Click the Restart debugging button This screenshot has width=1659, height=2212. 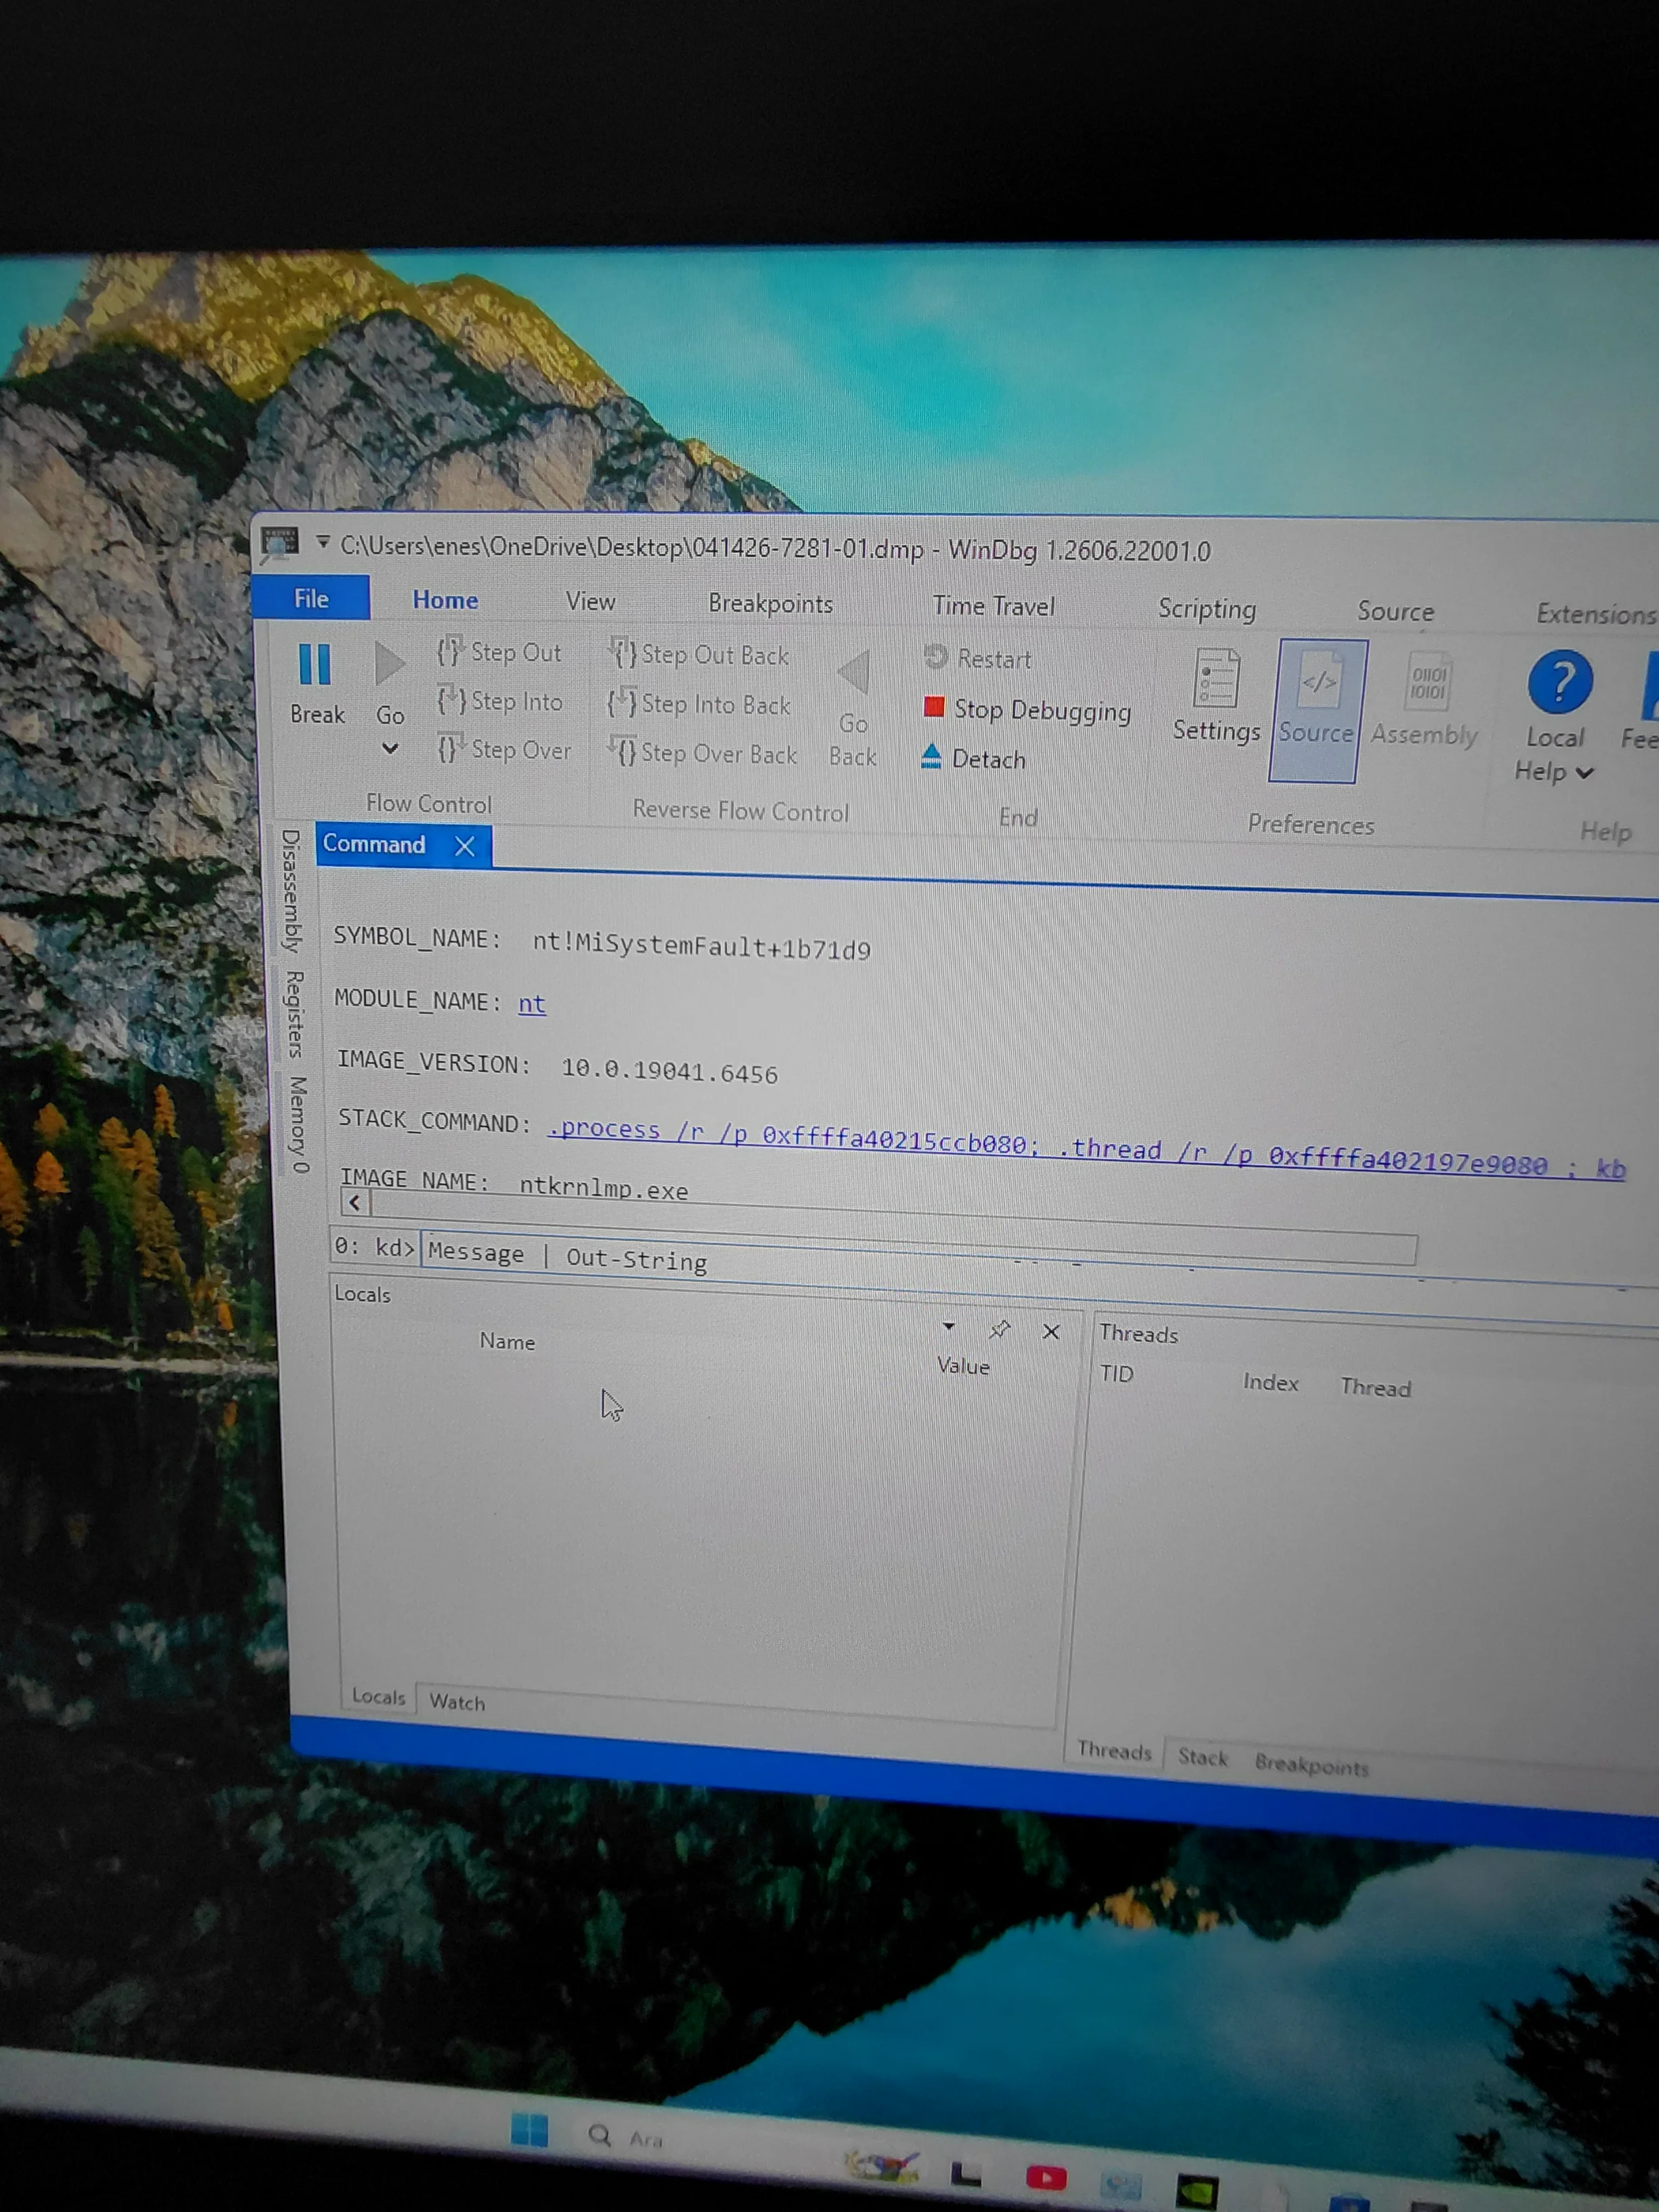click(x=977, y=658)
